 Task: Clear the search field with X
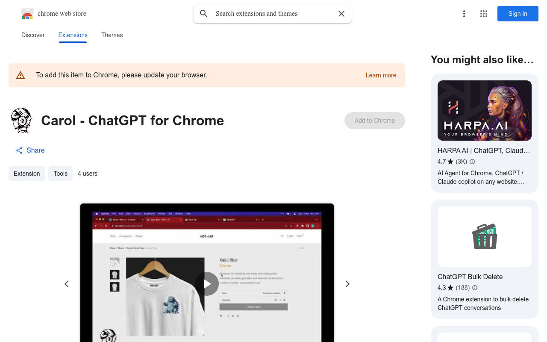coord(341,14)
